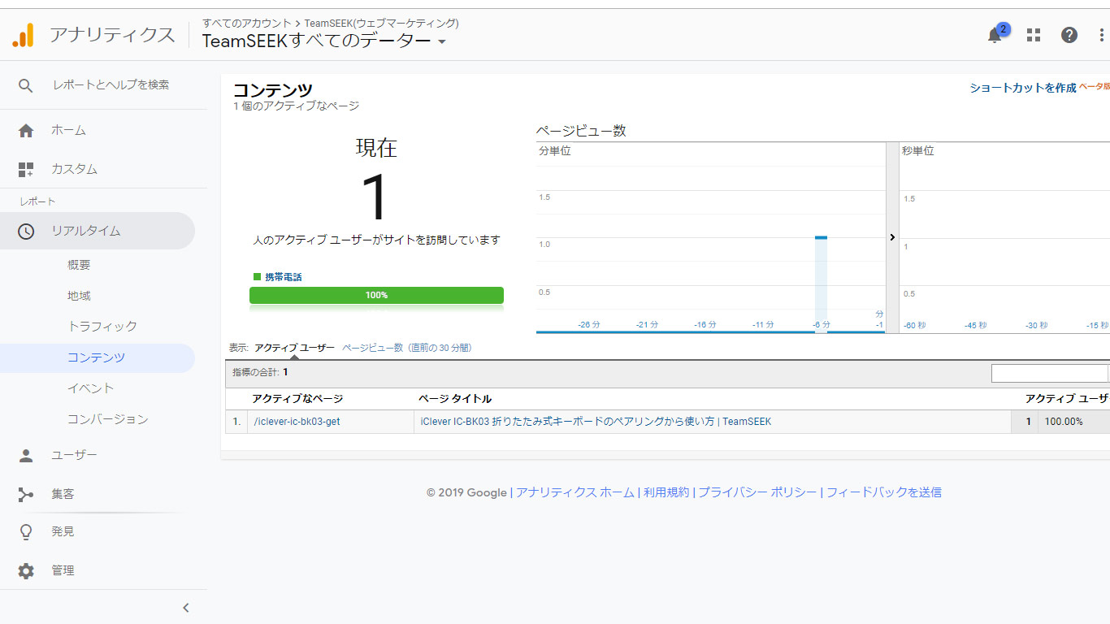Open the ホーム menu item
The width and height of the screenshot is (1110, 624).
pos(68,130)
